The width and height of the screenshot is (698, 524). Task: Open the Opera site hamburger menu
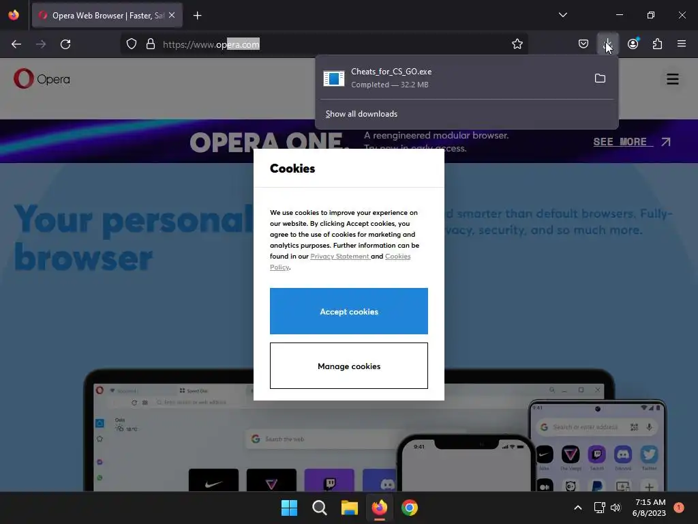pos(672,79)
